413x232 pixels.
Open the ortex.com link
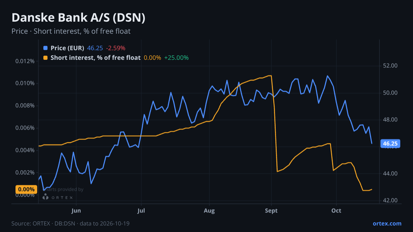click(387, 223)
